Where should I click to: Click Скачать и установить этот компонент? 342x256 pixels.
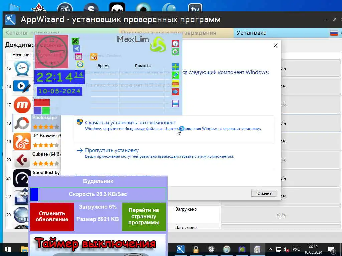[174, 129]
